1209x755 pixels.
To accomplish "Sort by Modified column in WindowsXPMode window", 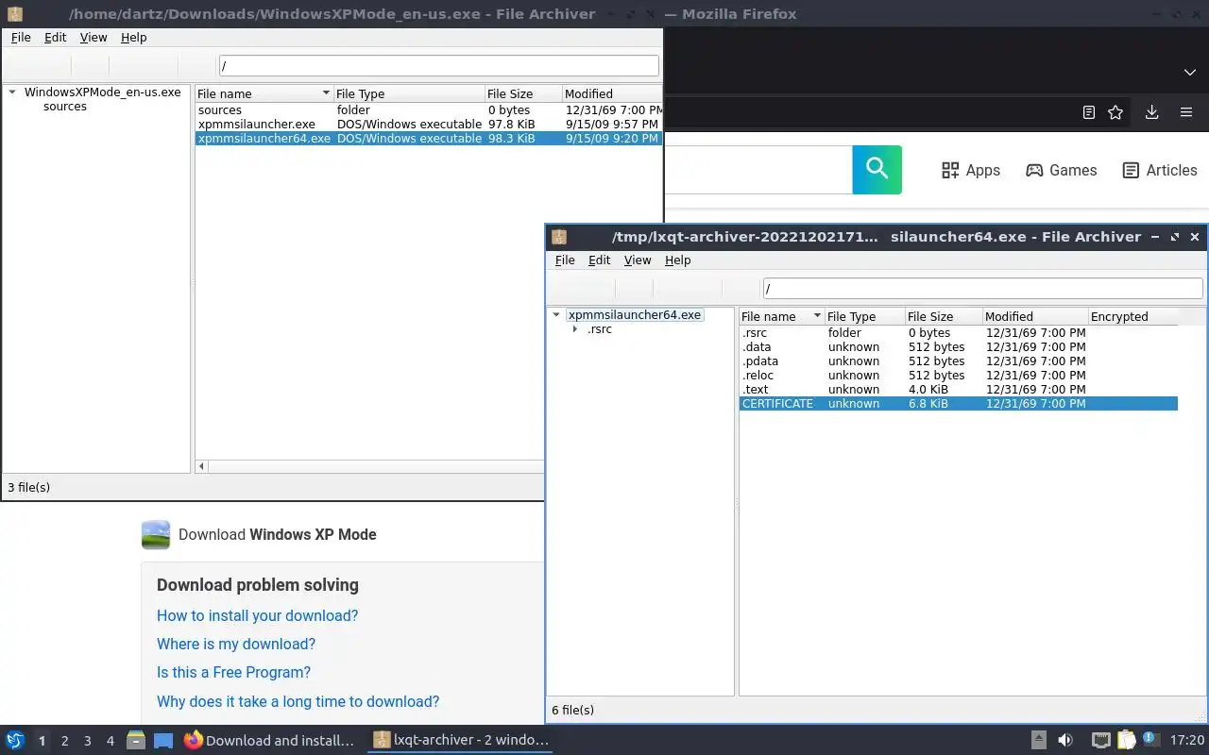I will click(612, 93).
